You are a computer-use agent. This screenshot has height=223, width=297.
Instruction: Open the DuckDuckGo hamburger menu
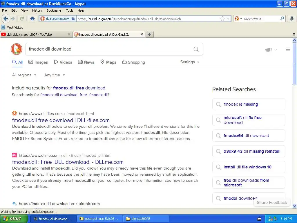(x=288, y=49)
